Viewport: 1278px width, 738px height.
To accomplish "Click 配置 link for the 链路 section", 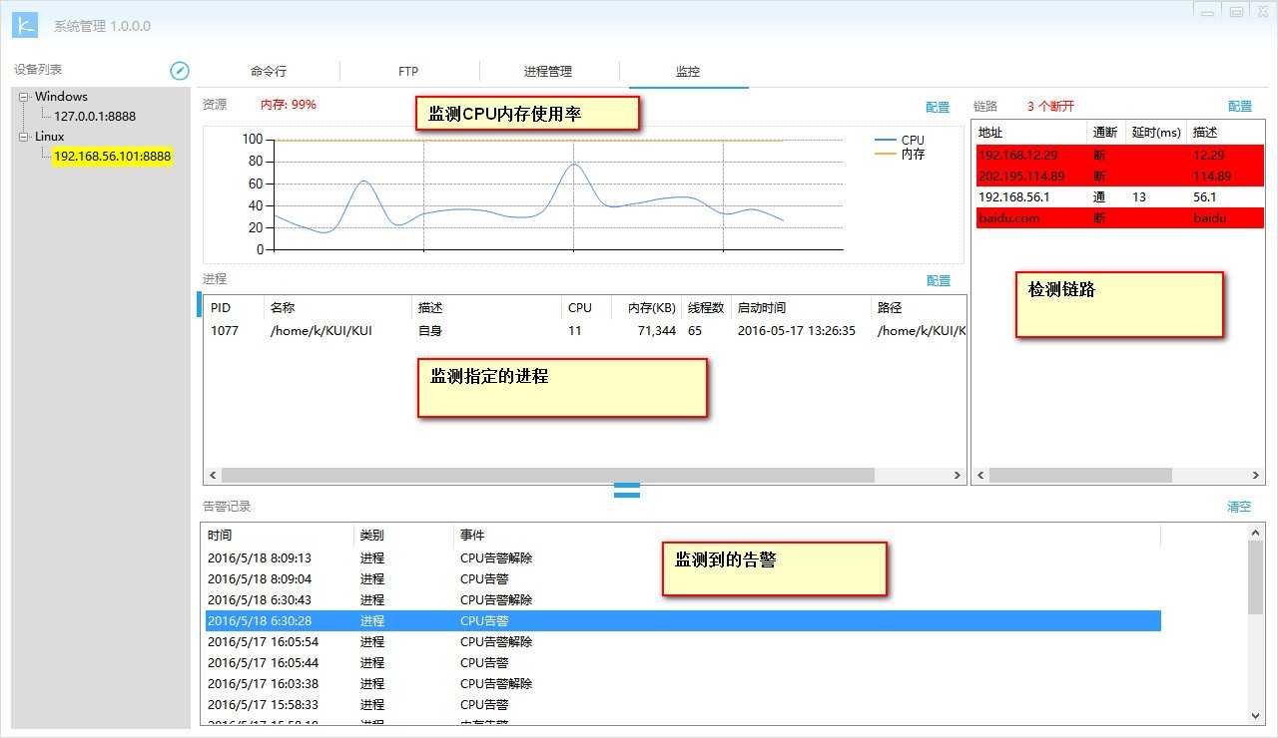I will (x=1240, y=106).
